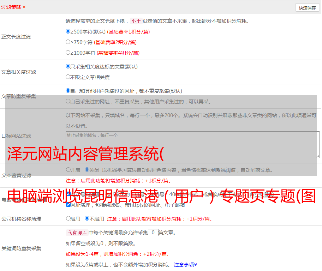Expand the 注意事项 link

coord(185,265)
